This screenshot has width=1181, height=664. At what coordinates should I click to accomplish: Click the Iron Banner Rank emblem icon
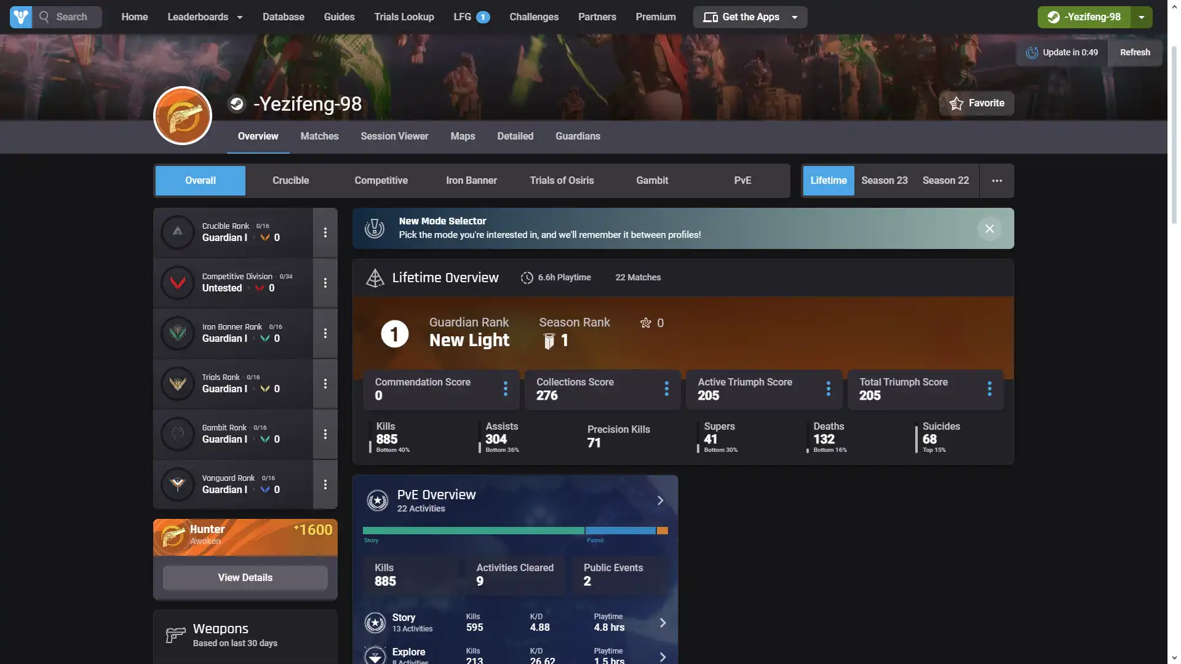[x=178, y=333]
